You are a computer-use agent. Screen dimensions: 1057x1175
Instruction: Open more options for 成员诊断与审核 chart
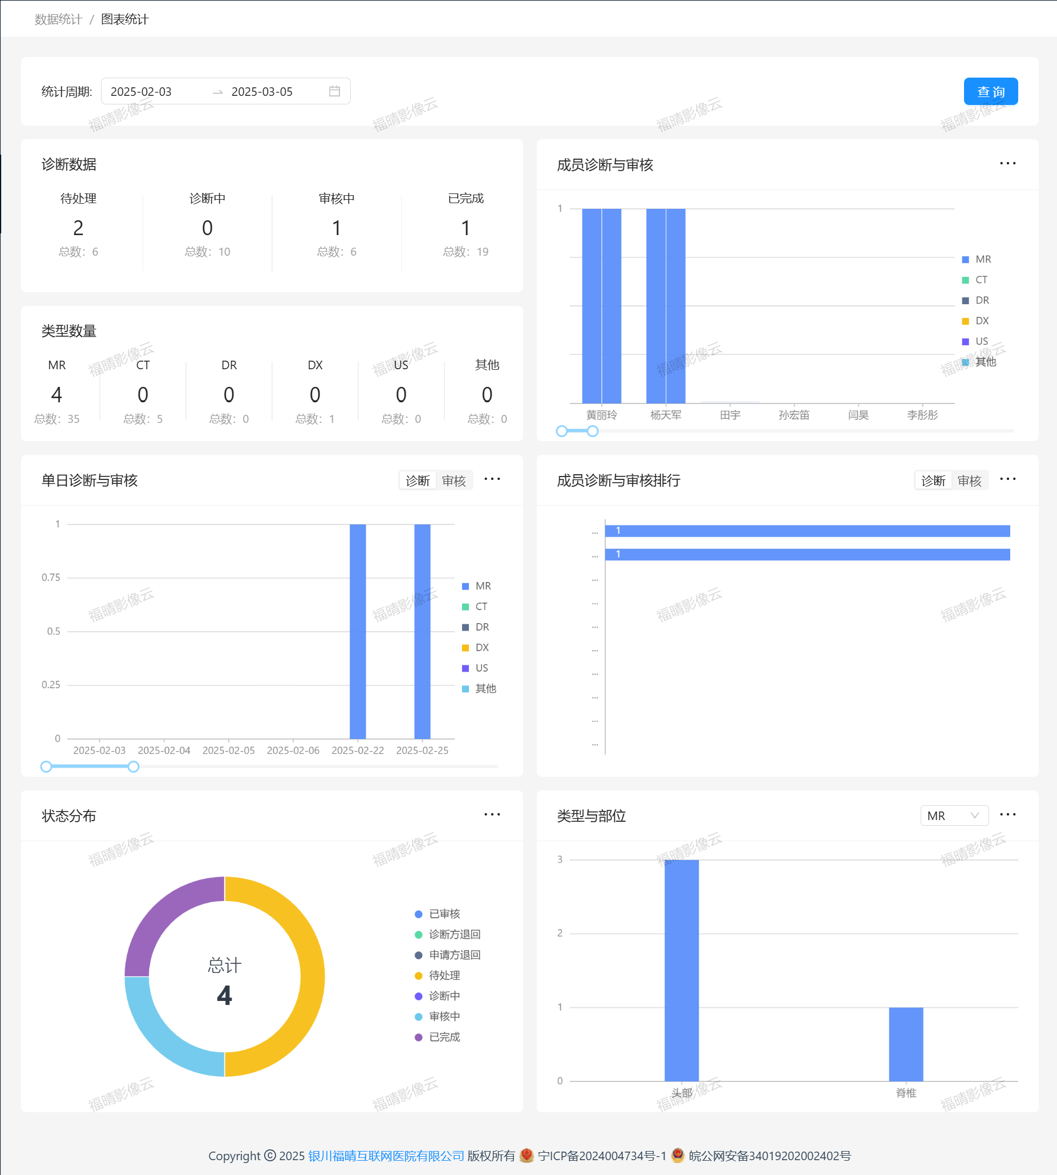coord(1007,164)
